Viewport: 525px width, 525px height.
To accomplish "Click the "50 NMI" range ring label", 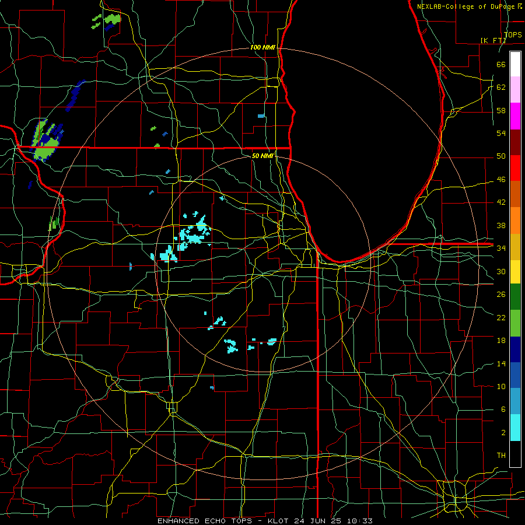I will 262,156.
